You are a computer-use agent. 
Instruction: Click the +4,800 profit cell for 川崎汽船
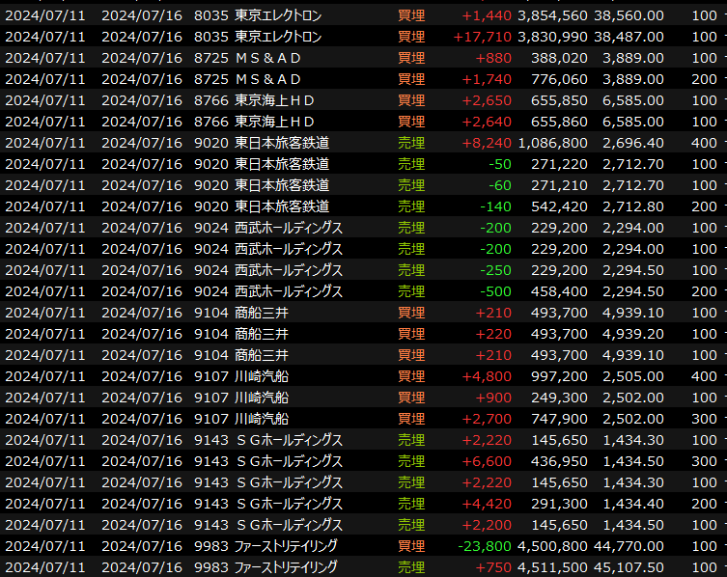click(488, 376)
